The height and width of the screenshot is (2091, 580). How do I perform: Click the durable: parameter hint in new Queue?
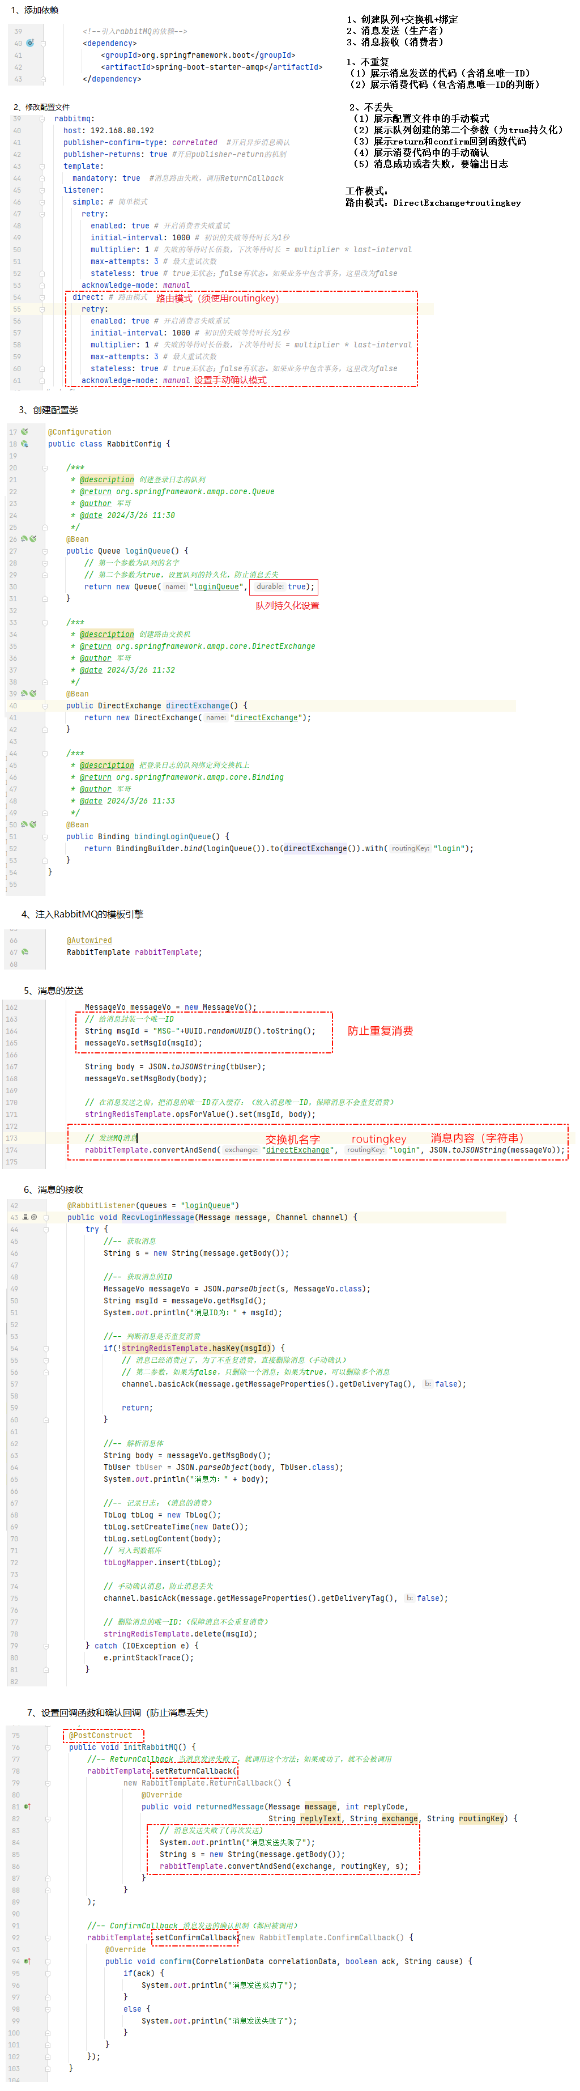tap(269, 587)
